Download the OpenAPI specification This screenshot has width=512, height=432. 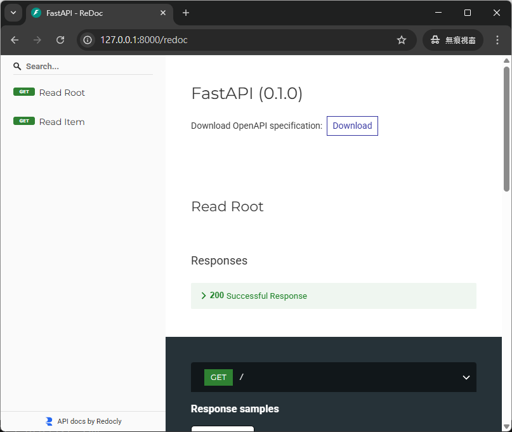[352, 126]
